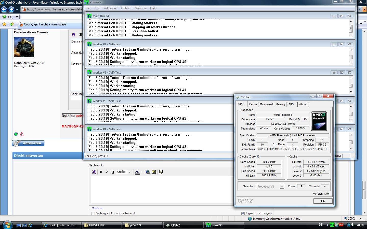Switch to the Memory tab in CPU-Z

pyautogui.click(x=280, y=104)
